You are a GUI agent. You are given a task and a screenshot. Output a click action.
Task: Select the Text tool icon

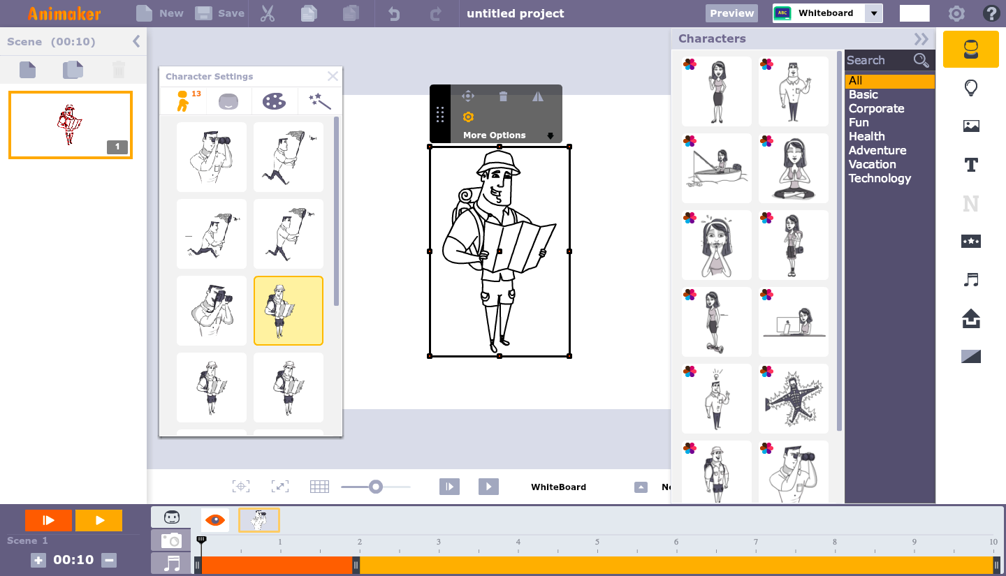970,165
